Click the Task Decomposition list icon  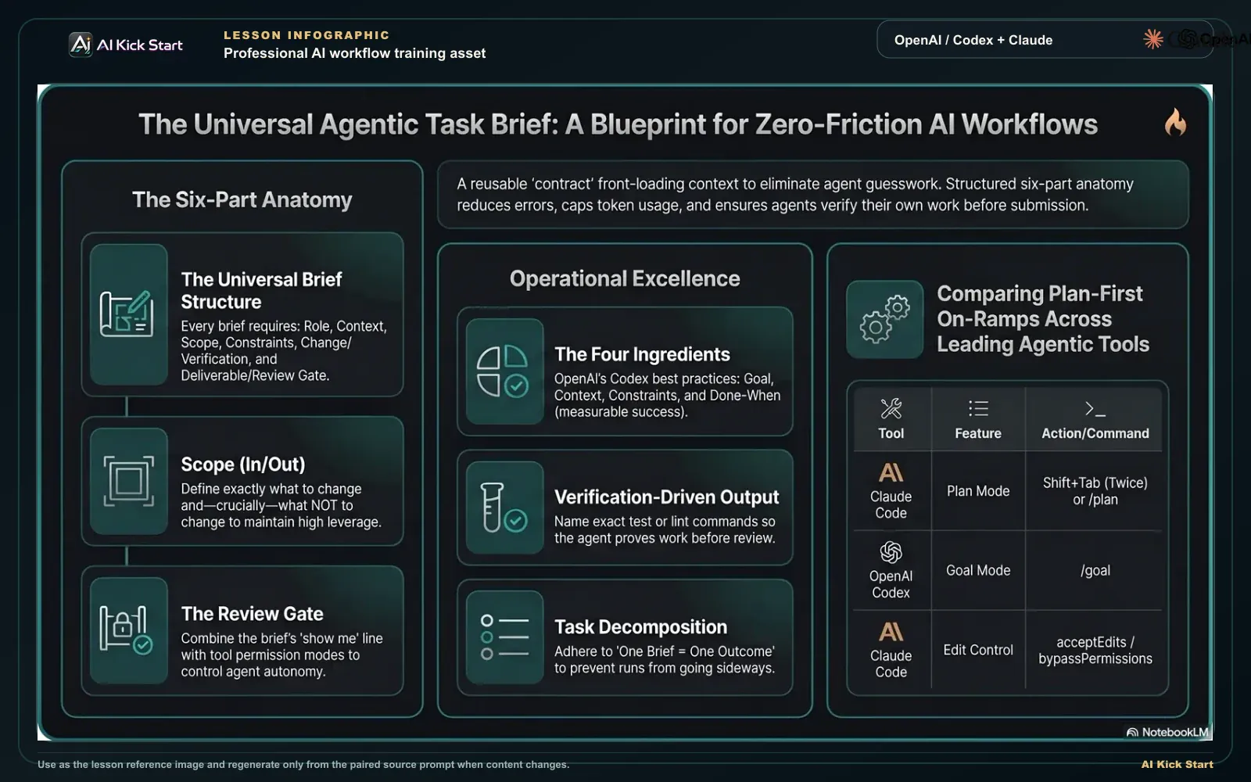[x=504, y=637]
